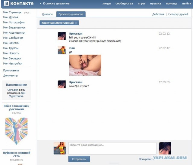
Task: Open Мои Настройки
Action: point(13,63)
